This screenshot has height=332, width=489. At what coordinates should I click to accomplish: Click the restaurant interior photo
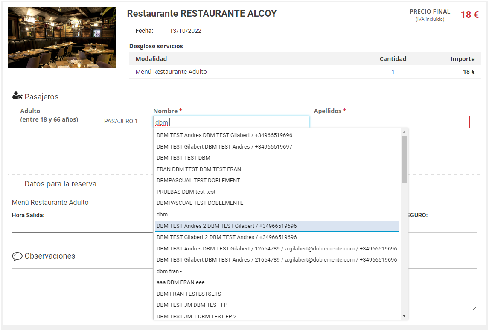62,38
